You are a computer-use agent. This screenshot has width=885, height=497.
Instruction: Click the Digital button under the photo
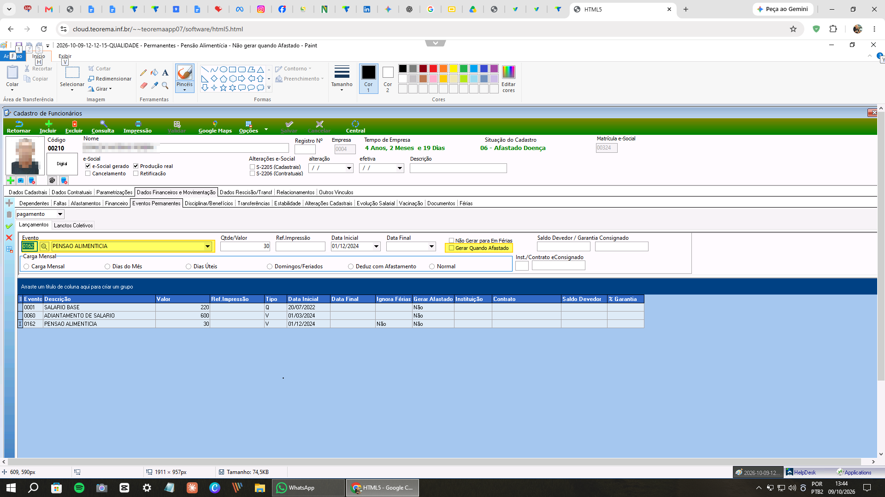[x=62, y=164]
